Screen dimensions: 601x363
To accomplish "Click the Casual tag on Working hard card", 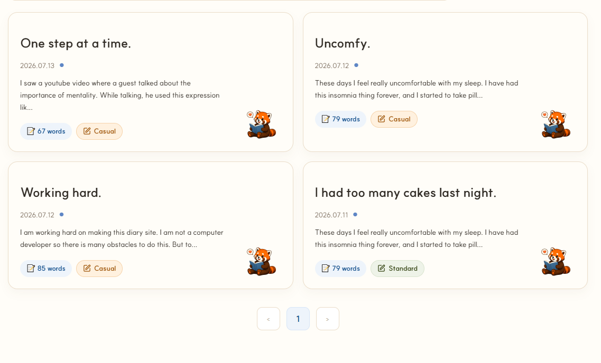I will coord(99,268).
